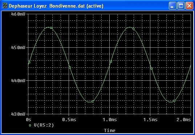Click the 2.0ms x-axis label
Viewport: 195px width, 135px height.
[184, 120]
